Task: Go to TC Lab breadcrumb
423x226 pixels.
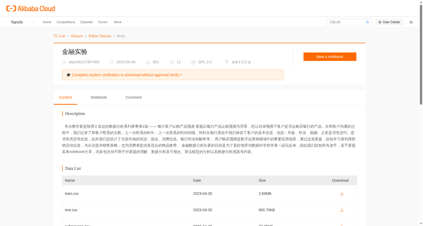Action: 59,36
